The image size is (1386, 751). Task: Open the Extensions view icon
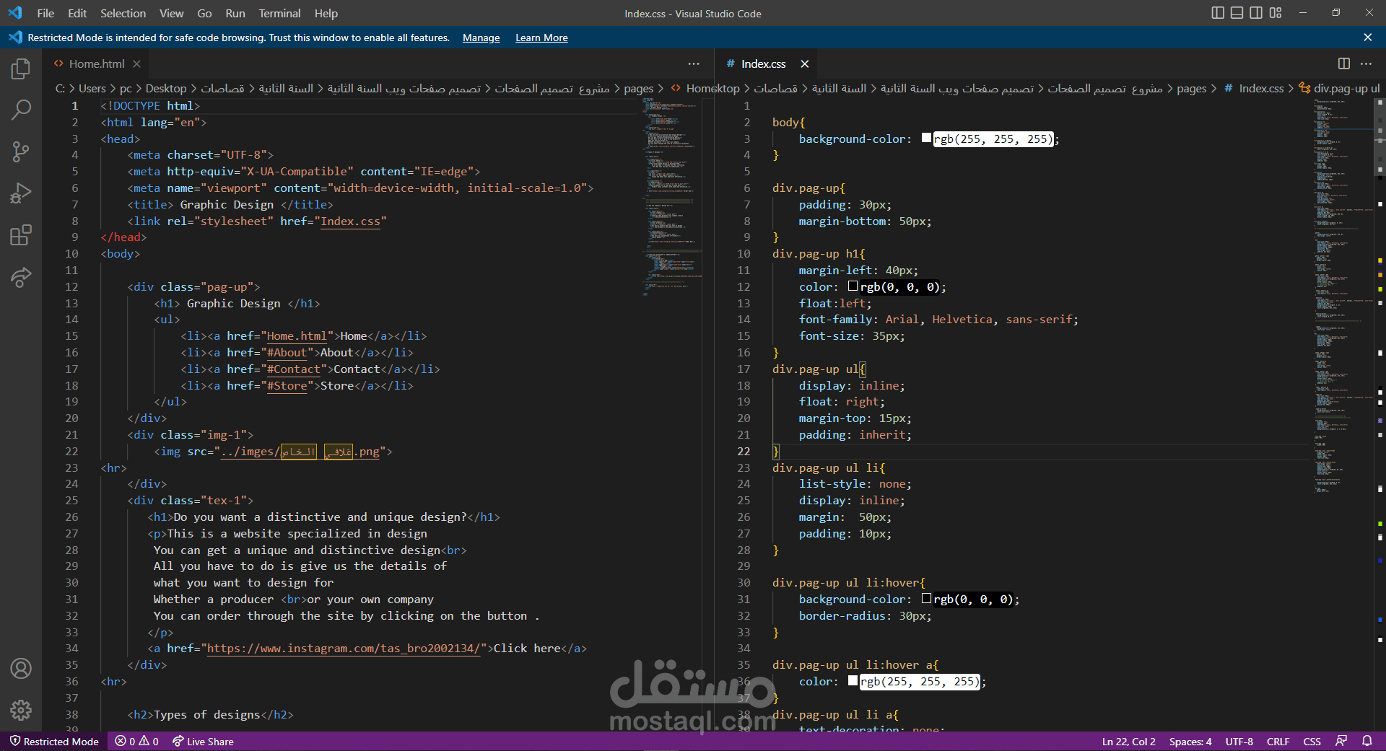tap(21, 235)
